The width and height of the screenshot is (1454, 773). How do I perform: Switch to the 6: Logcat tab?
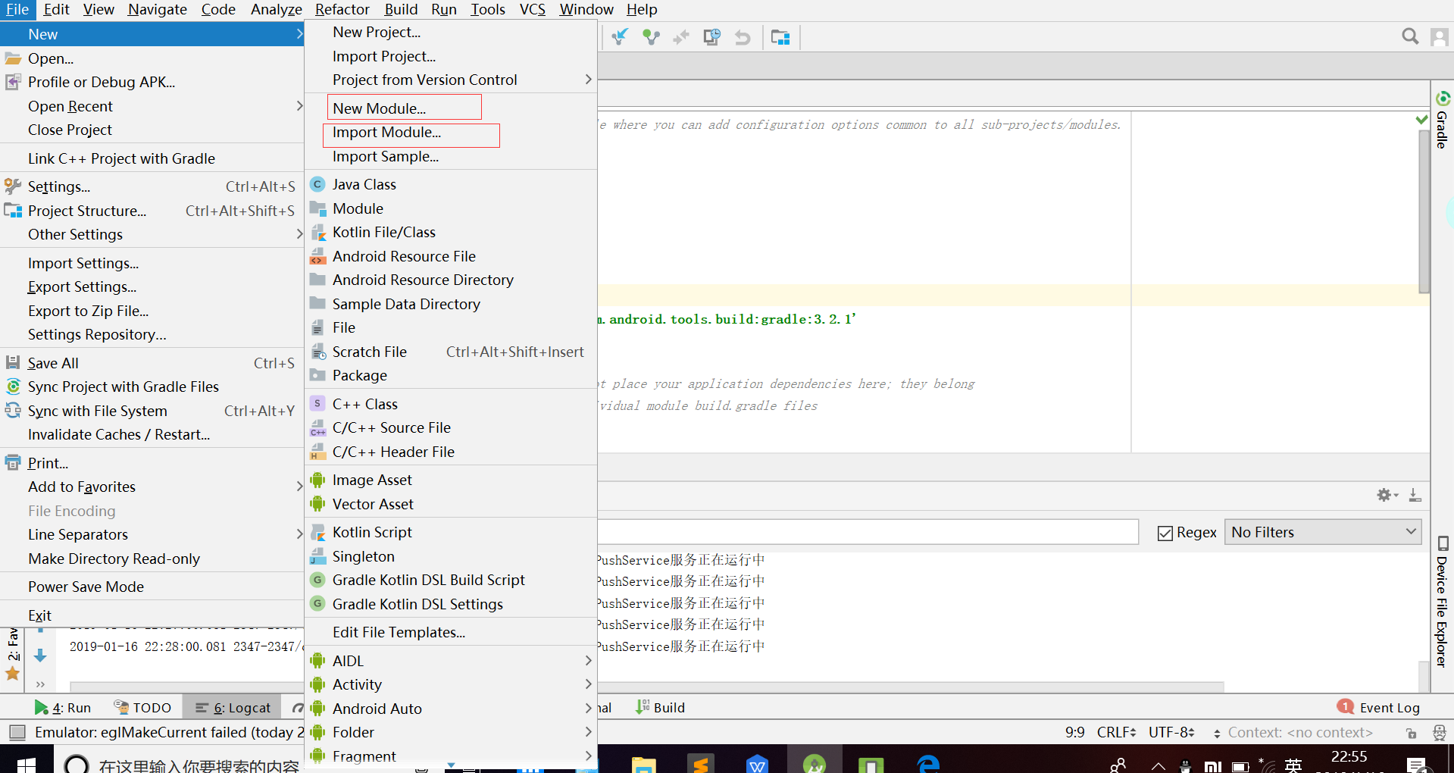[x=233, y=708]
